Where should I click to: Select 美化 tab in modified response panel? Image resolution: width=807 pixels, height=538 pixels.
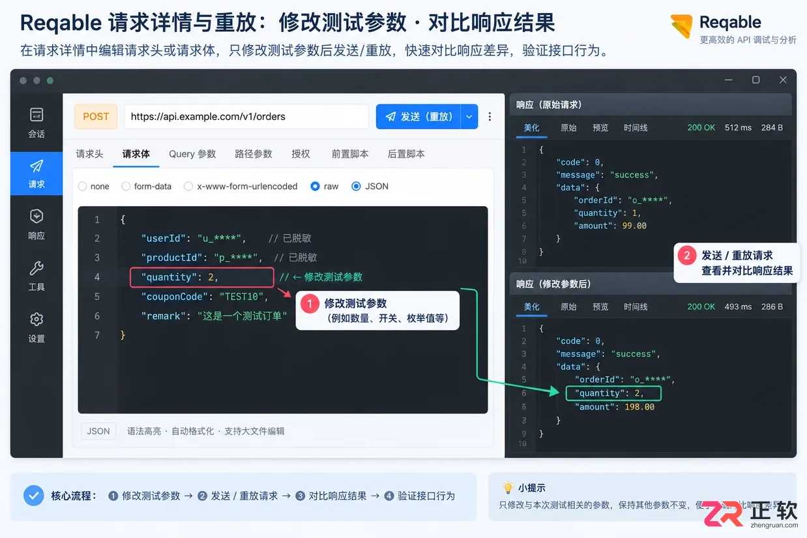[x=532, y=306]
